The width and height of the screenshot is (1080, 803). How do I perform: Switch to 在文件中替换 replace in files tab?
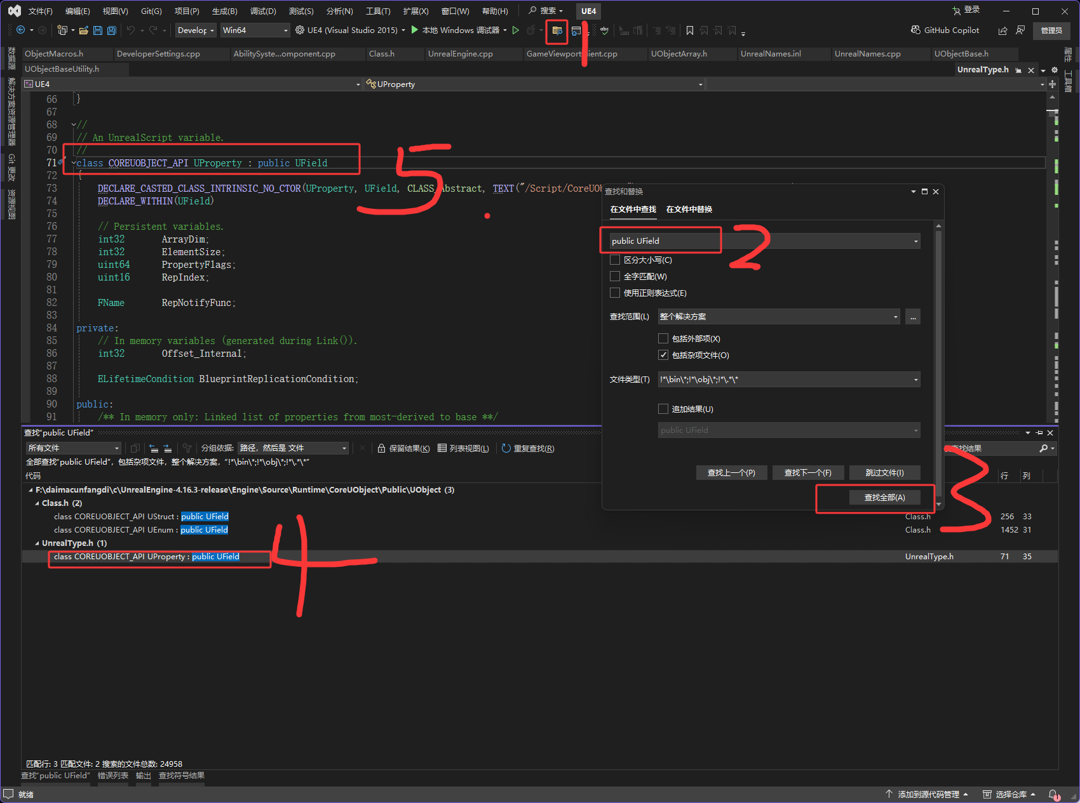[x=689, y=209]
